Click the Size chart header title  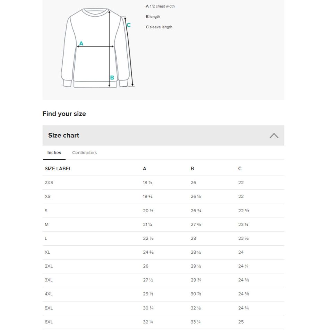pos(63,136)
